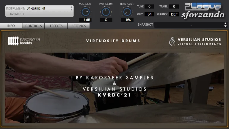Click the send value field showing 0%
Viewport: 229px width, 129px height.
coord(127,20)
